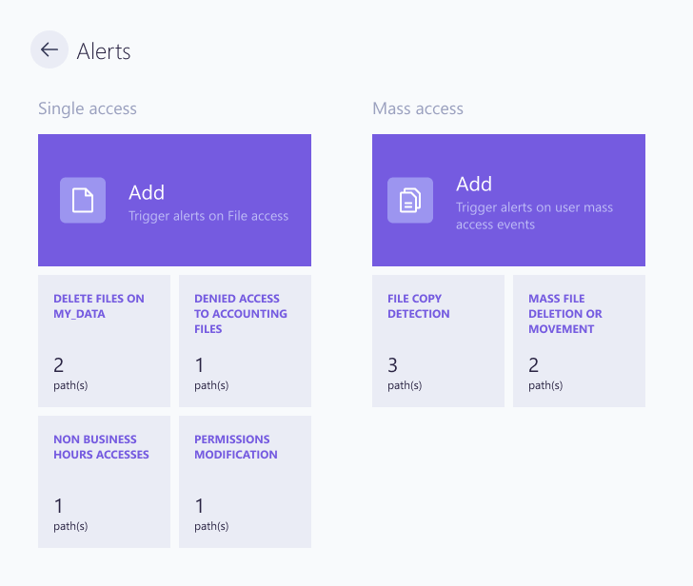Click the single file icon in Add card
The image size is (693, 586).
point(83,200)
